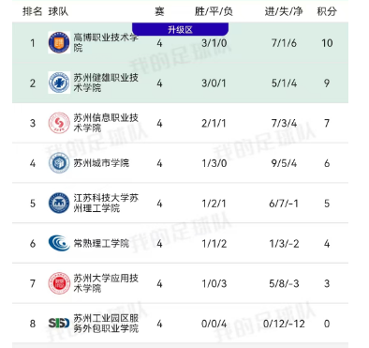369x348 pixels.
Task: Click the 排名 column header
Action: click(33, 11)
